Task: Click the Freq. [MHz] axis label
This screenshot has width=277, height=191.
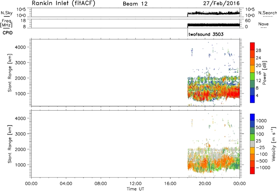Action: click(x=6, y=23)
